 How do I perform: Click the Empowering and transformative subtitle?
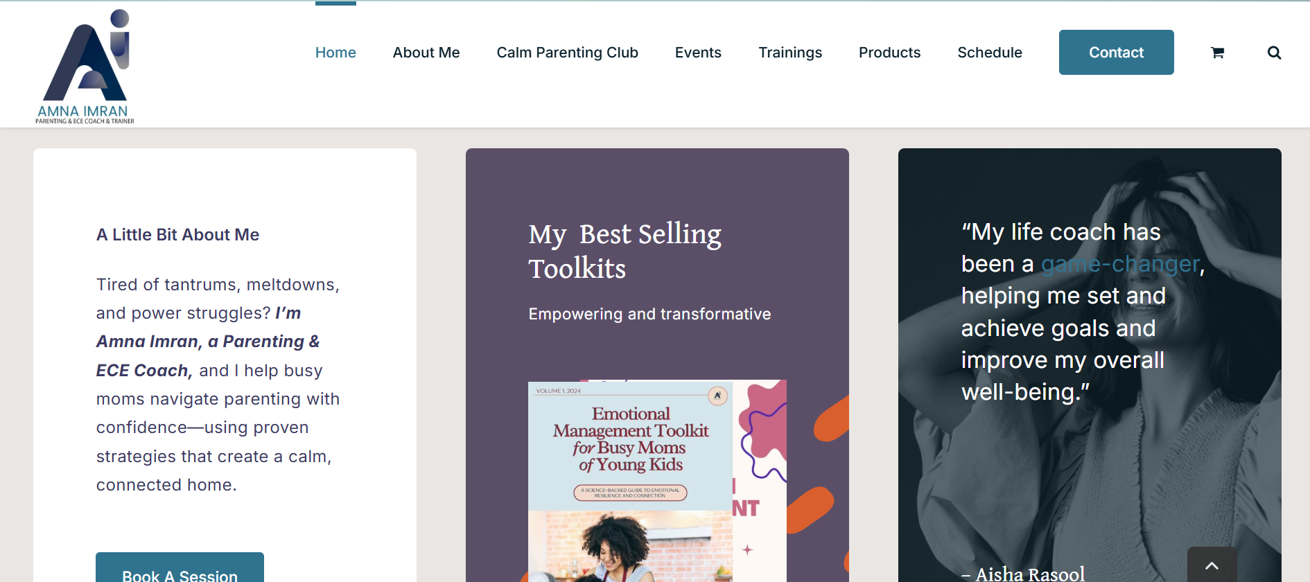click(649, 314)
